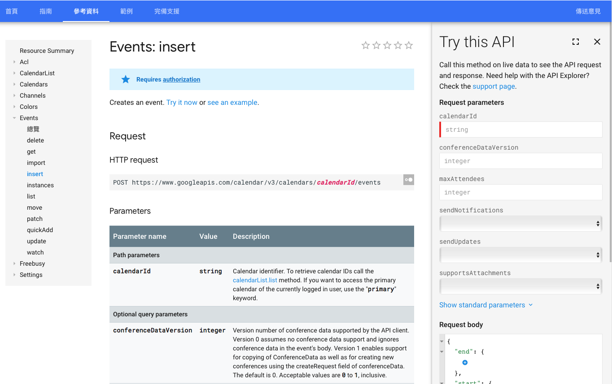Screen dimensions: 612x384
Task: Open the sendNotifications dropdown
Action: (520, 224)
